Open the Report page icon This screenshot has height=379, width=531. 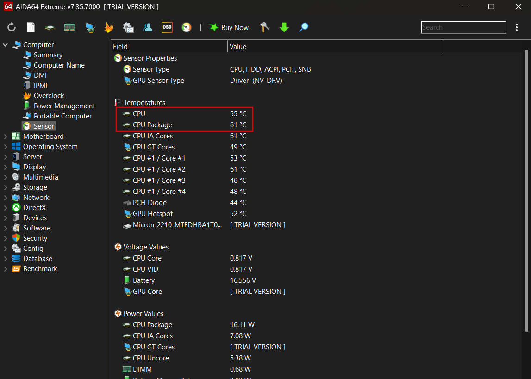[31, 28]
